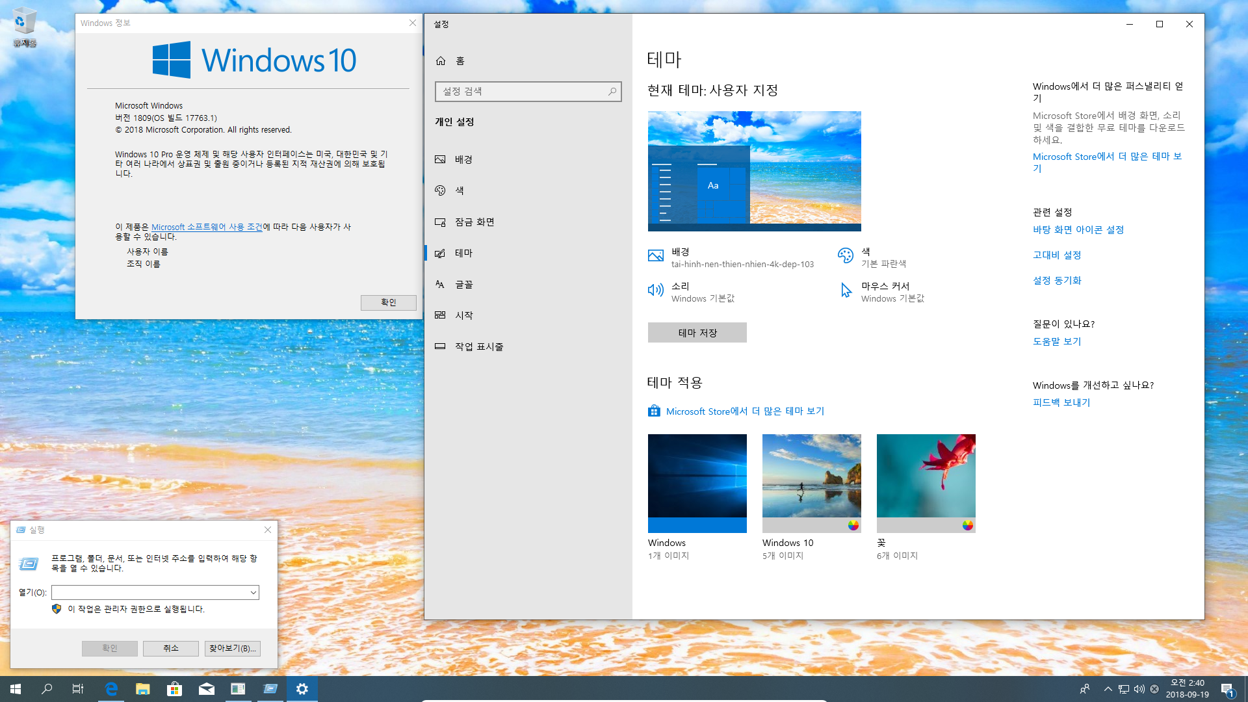
Task: Click the 배경 picture icon under current theme
Action: point(656,255)
